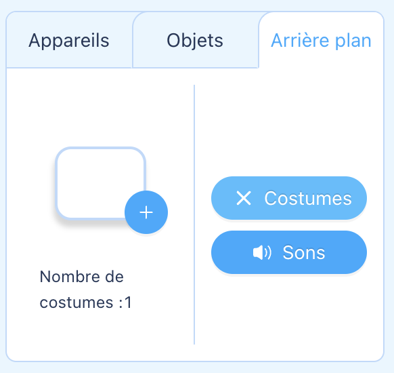
Task: Switch to the Appareils tab
Action: pos(69,40)
